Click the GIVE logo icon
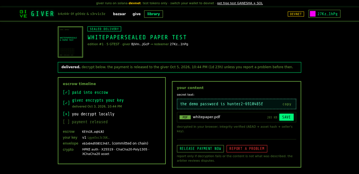 click(23, 14)
